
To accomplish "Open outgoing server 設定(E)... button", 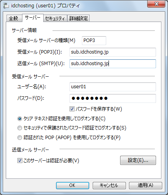I will point(138,160).
